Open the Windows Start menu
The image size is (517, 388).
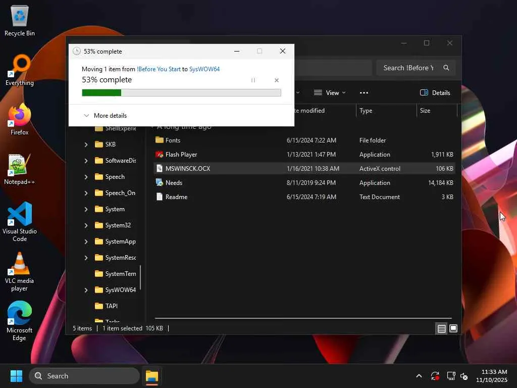(x=16, y=376)
